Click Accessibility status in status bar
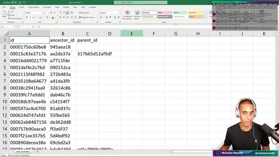This screenshot has width=279, height=157. tap(19, 155)
